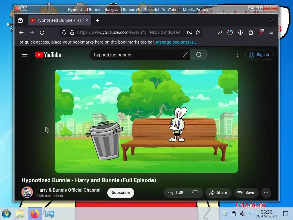Expand the list all tabs chevron

[x=272, y=20]
